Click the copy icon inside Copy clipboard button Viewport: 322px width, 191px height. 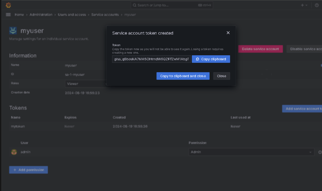pyautogui.click(x=197, y=59)
